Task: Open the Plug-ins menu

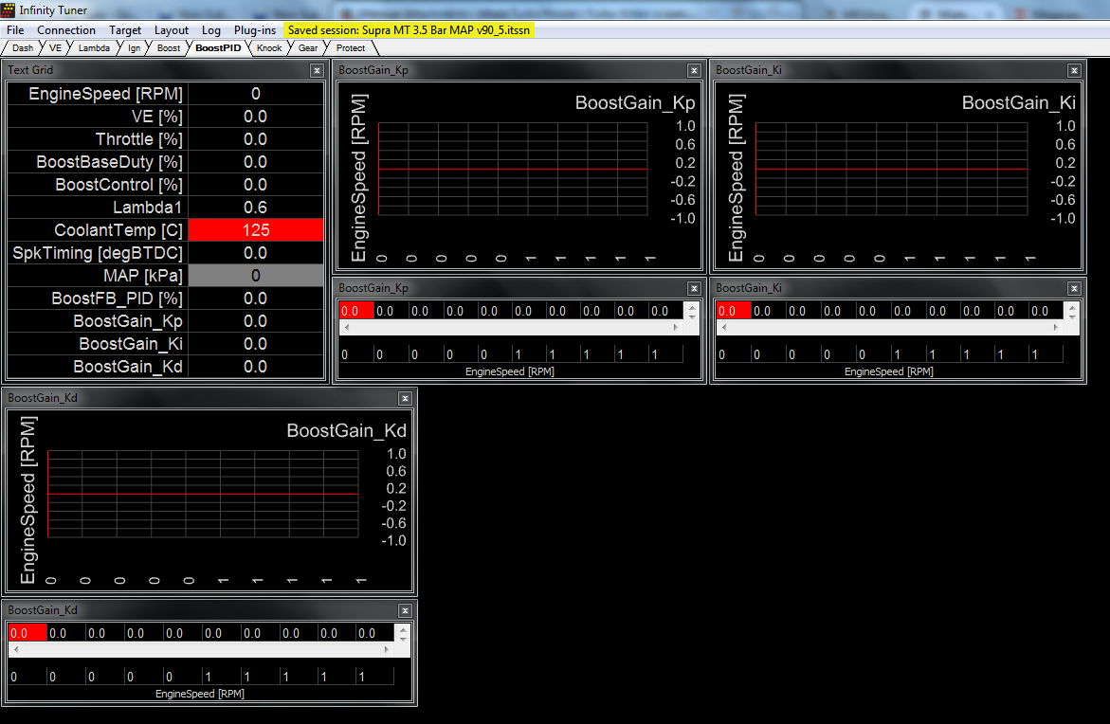Action: [255, 30]
